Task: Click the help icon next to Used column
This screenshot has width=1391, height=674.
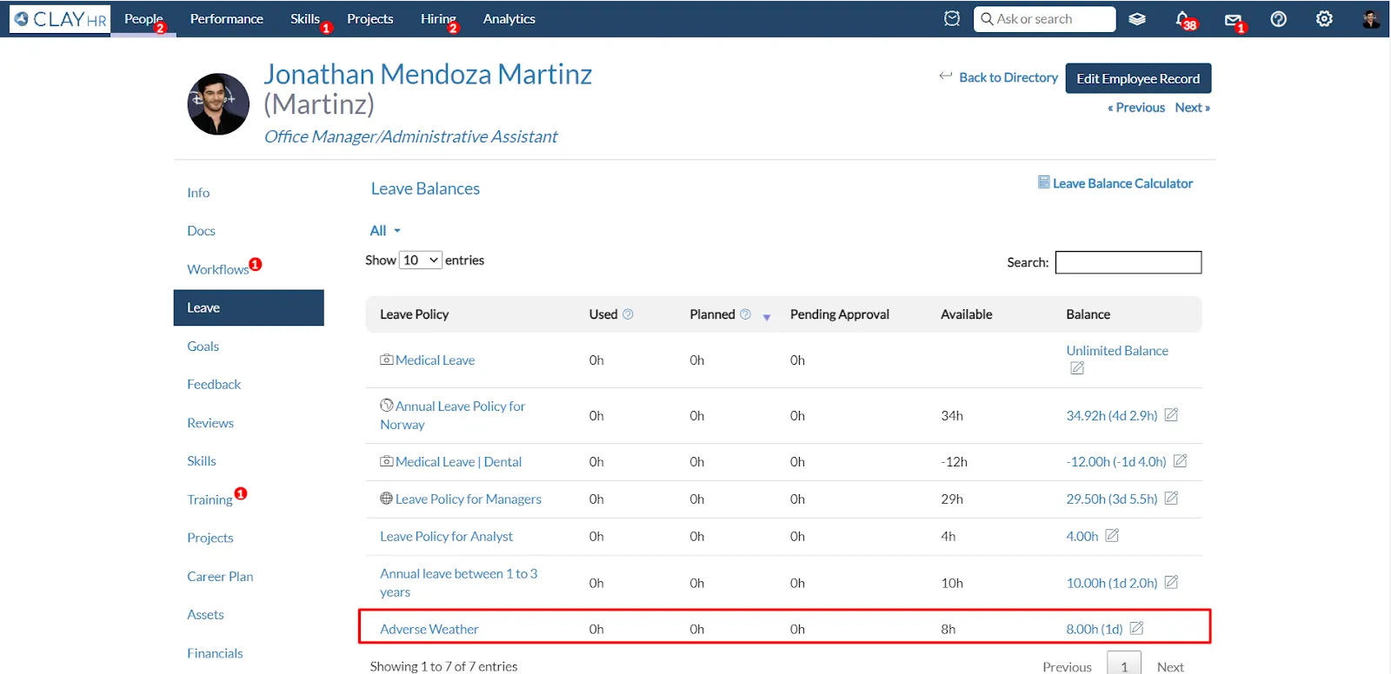Action: click(628, 314)
